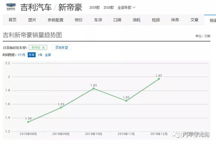
Task: Select the 口碑 tab
Action: pos(117,20)
